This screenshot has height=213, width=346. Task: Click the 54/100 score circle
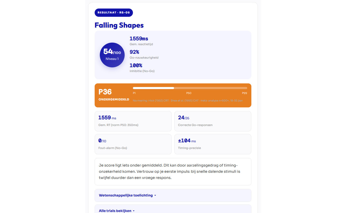click(x=112, y=55)
